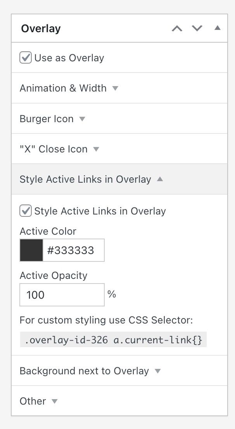Expand the Animation & Width section
Image resolution: width=235 pixels, height=429 pixels.
pyautogui.click(x=63, y=88)
